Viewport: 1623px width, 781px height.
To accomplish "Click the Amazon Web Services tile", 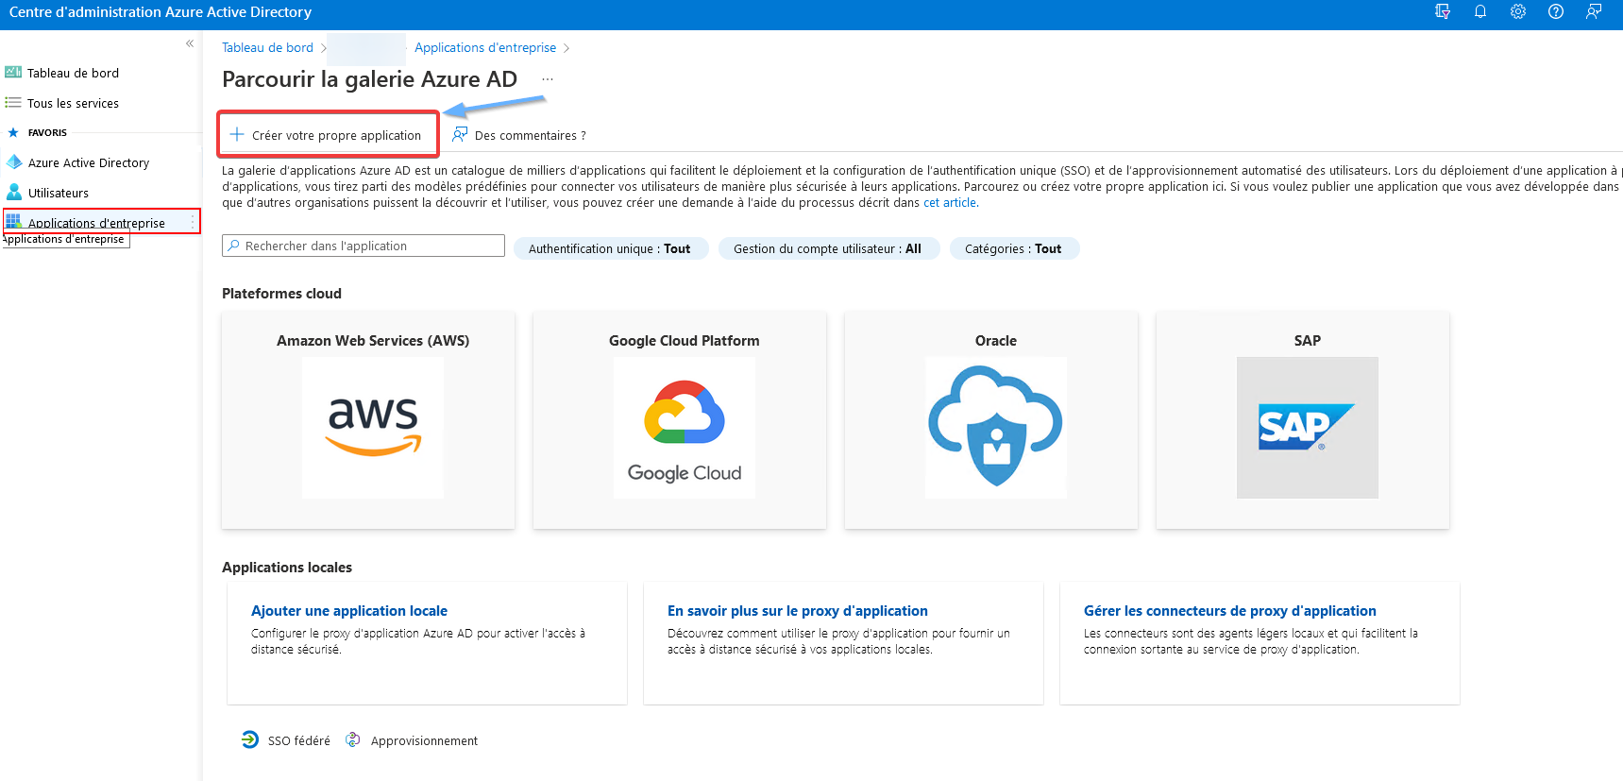I will pos(368,420).
